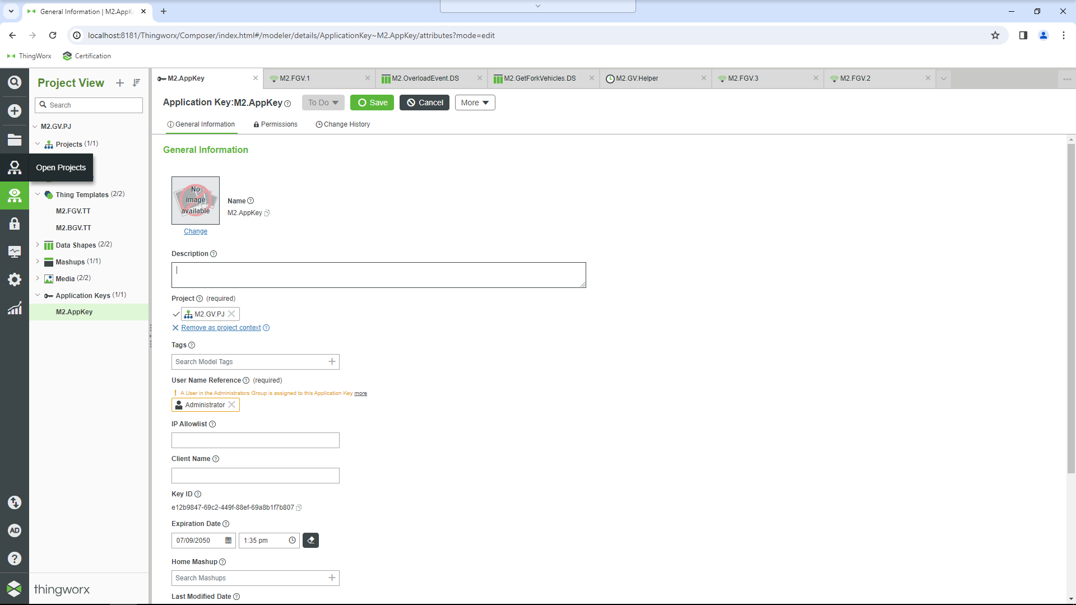Image resolution: width=1076 pixels, height=605 pixels.
Task: Save the M2.AppKey application key
Action: click(x=372, y=103)
